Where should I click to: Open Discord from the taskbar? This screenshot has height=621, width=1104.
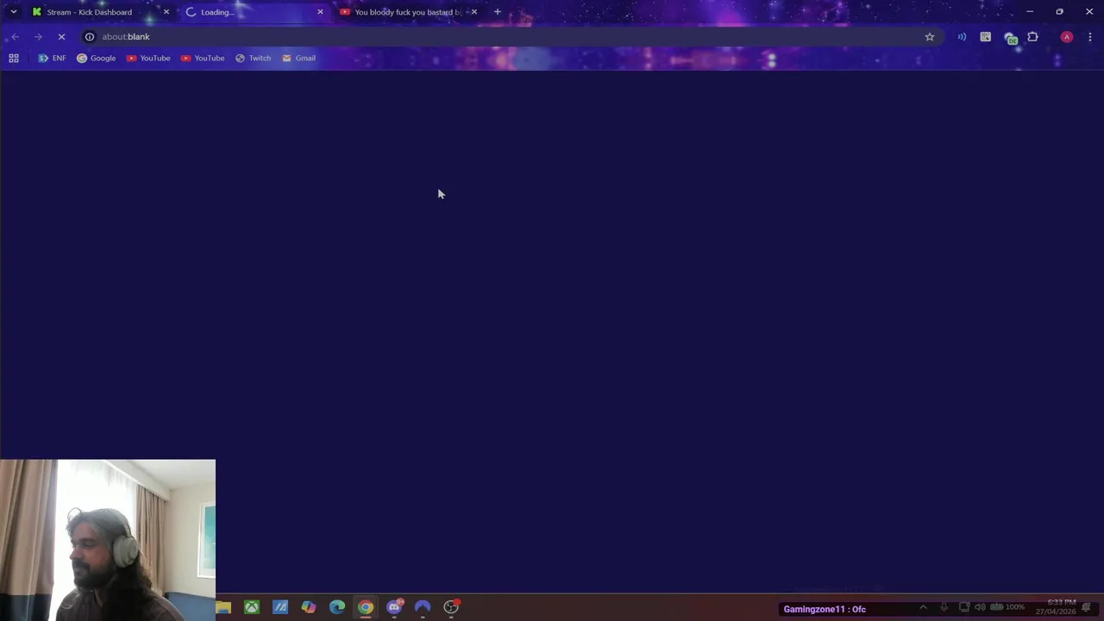(x=394, y=607)
